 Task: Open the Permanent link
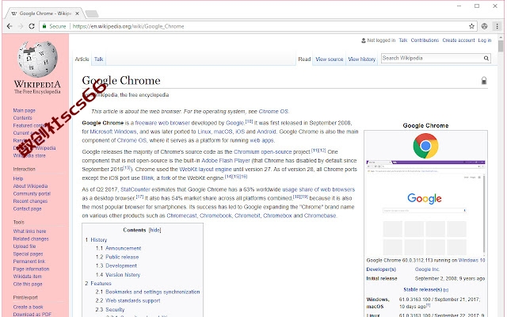[x=29, y=262]
